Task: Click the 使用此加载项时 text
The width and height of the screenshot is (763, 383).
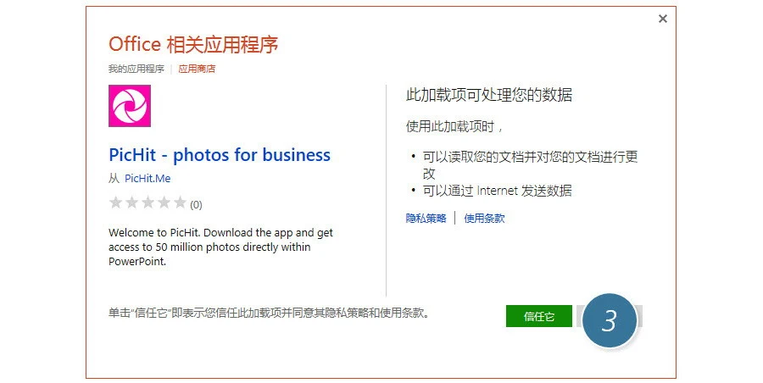Action: (x=454, y=126)
